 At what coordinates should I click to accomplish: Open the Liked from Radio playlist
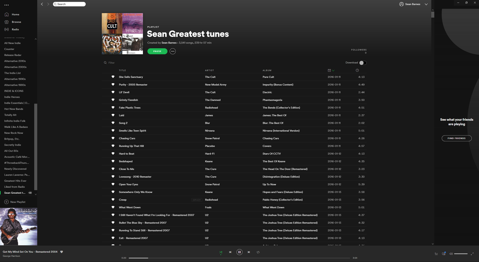click(14, 187)
